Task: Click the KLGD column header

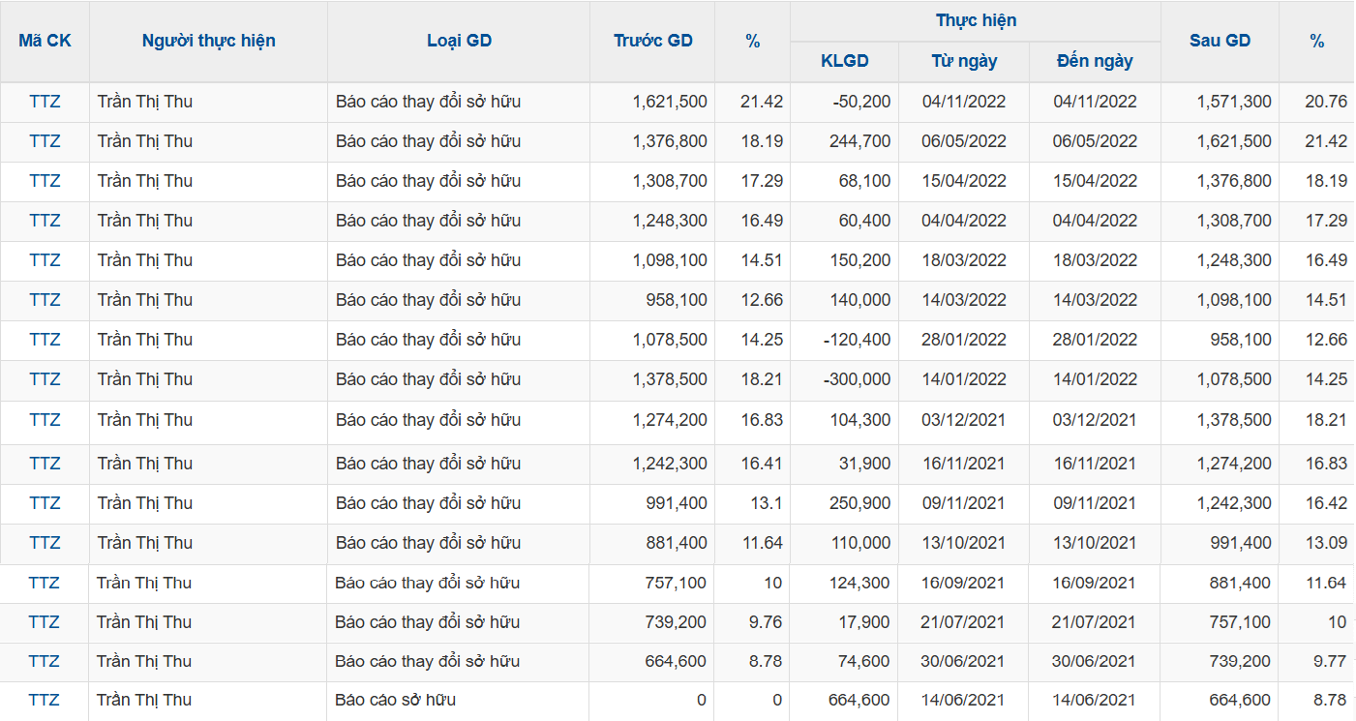Action: point(844,61)
